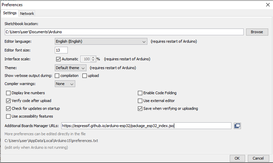Click the Sketchbook location path field
This screenshot has height=163, width=273.
[x=124, y=32]
